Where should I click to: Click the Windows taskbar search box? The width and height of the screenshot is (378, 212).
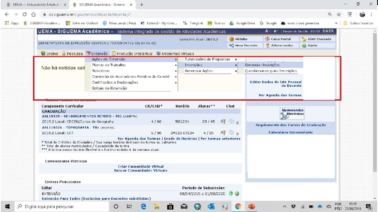coord(62,207)
